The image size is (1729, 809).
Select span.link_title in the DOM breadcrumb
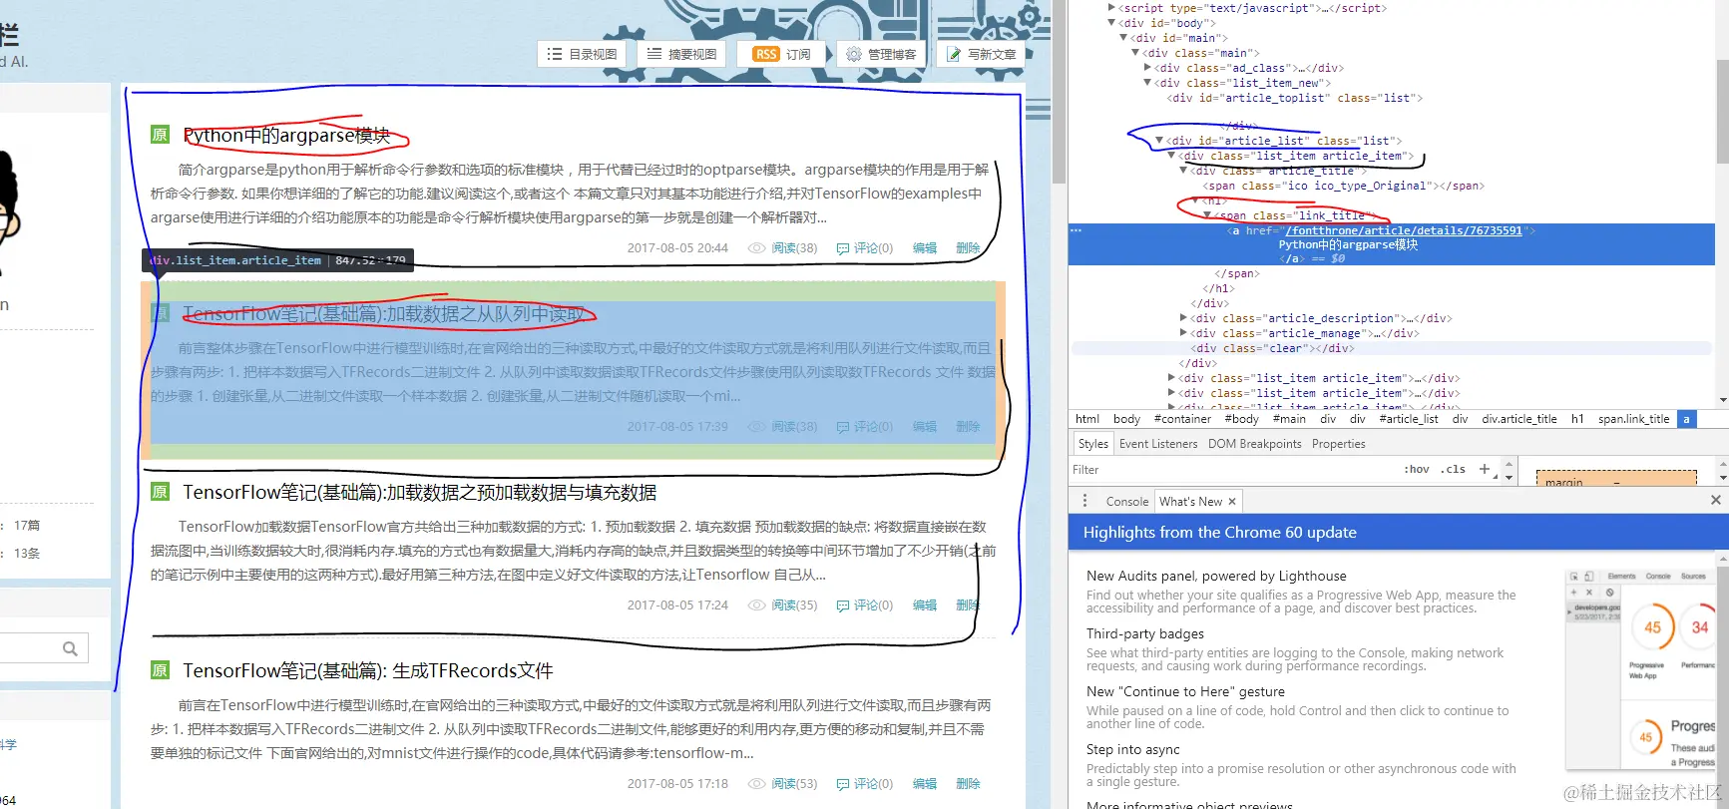pos(1633,419)
